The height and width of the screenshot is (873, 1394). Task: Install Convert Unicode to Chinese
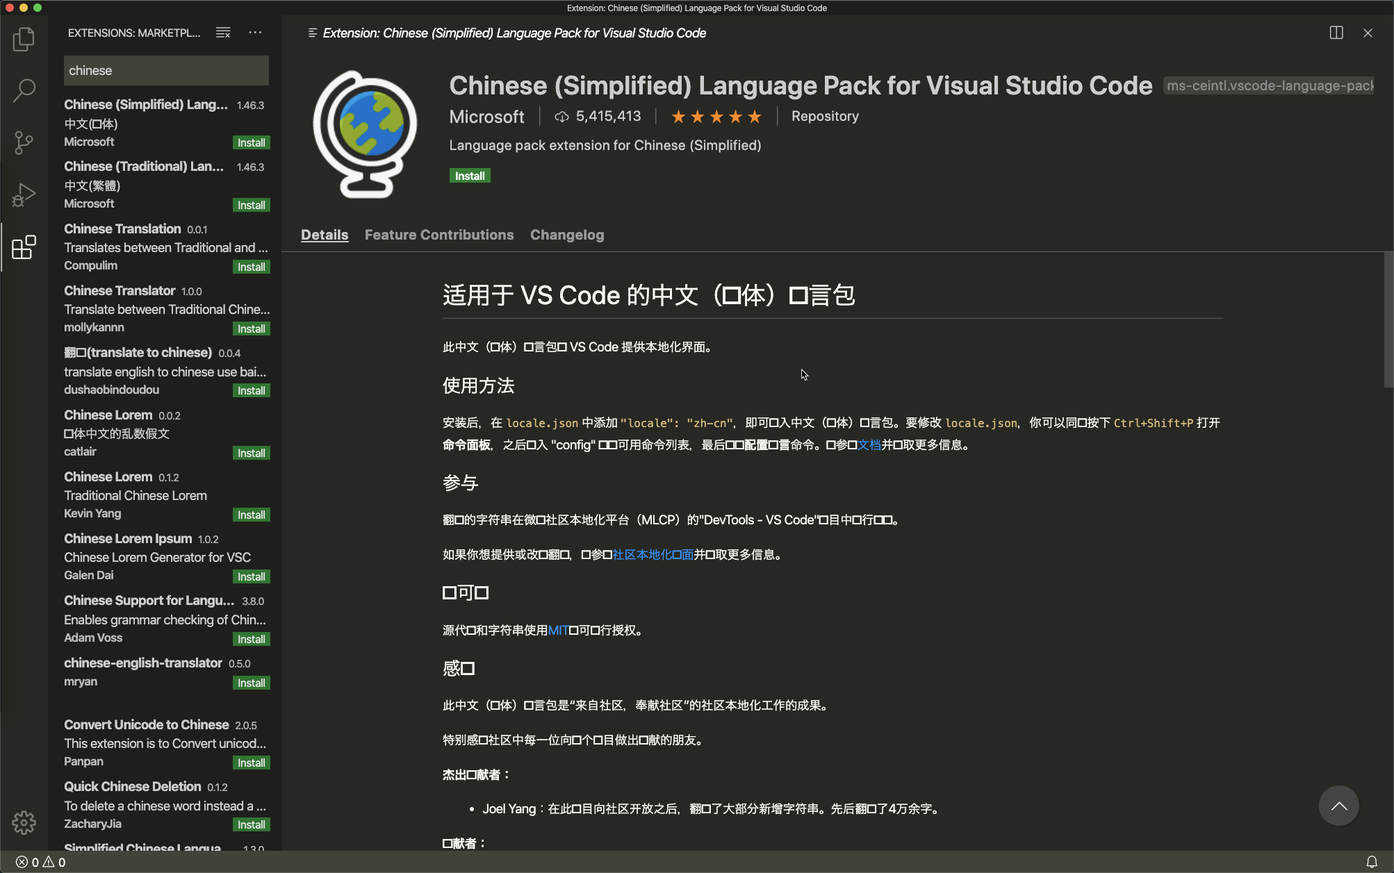pos(251,763)
